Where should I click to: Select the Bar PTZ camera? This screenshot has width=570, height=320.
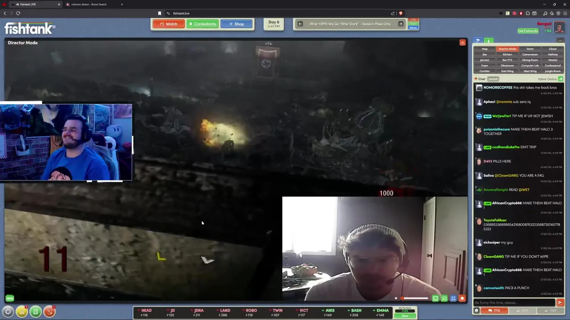click(507, 60)
